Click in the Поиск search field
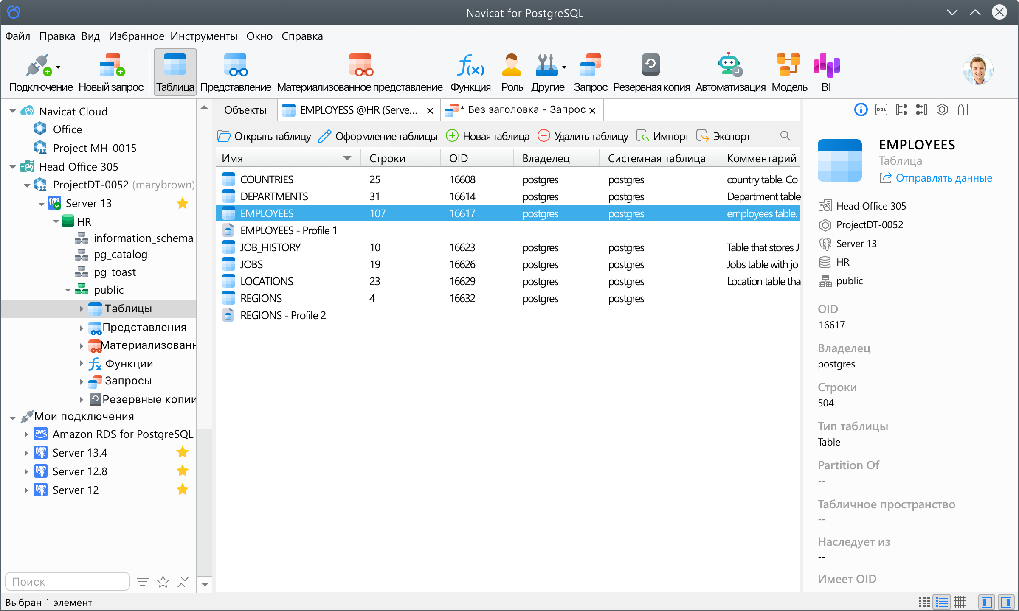The width and height of the screenshot is (1019, 611). (x=67, y=581)
